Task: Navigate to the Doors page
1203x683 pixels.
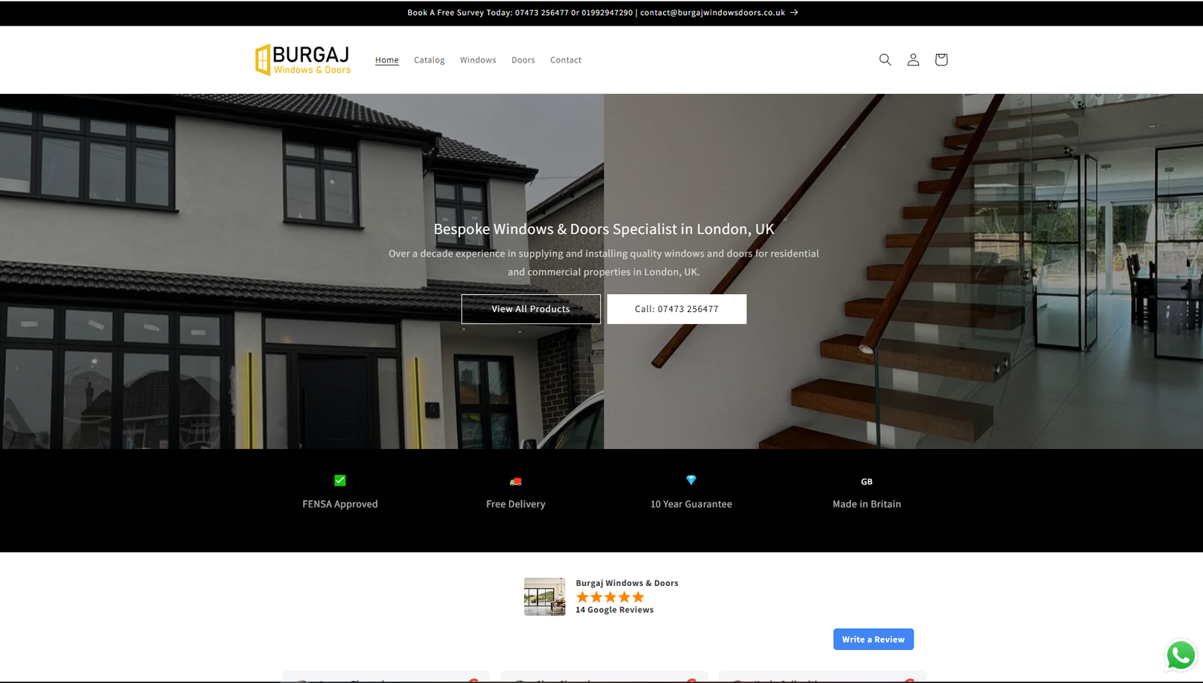Action: click(x=523, y=60)
